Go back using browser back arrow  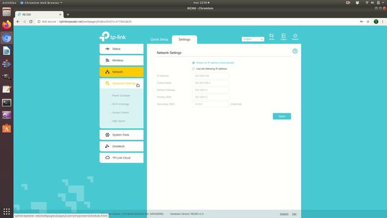click(18, 22)
